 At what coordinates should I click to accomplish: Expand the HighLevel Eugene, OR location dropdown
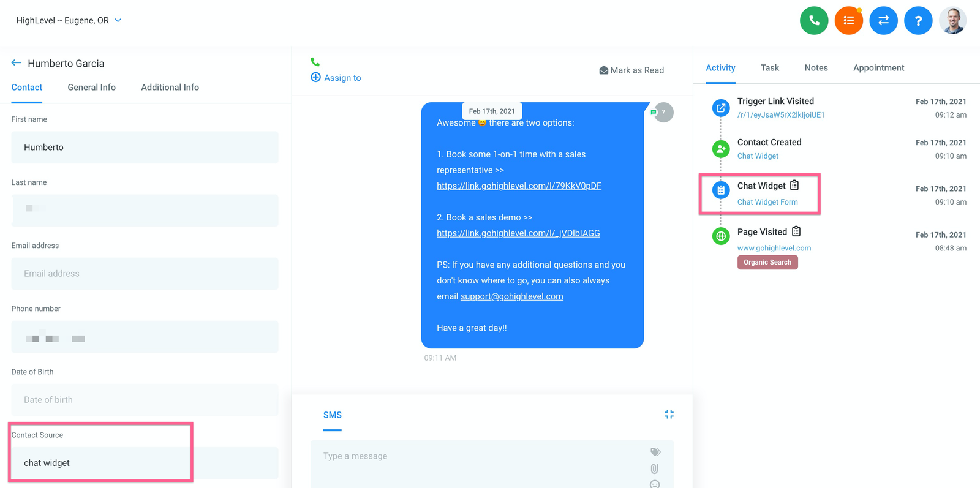pyautogui.click(x=118, y=20)
